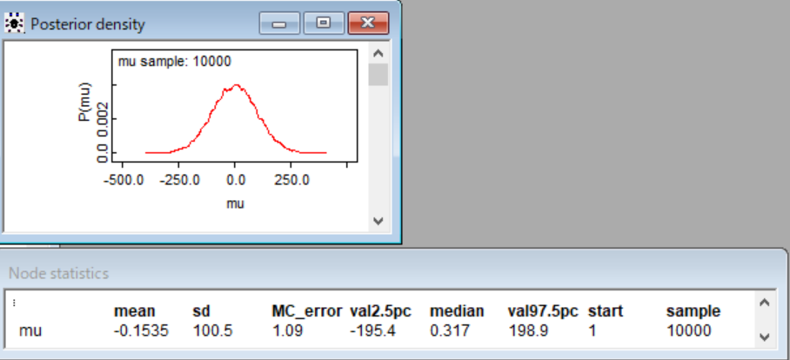Click the -500.0 x-axis tick label
Screen dimensions: 790x360
click(x=124, y=180)
